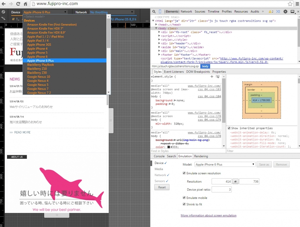Screen dimensions: 300x227
Task: Click the new style rule plus icon
Action: click(212, 76)
